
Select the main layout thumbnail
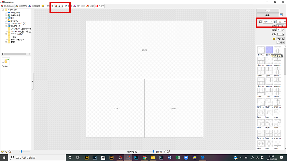(278, 144)
